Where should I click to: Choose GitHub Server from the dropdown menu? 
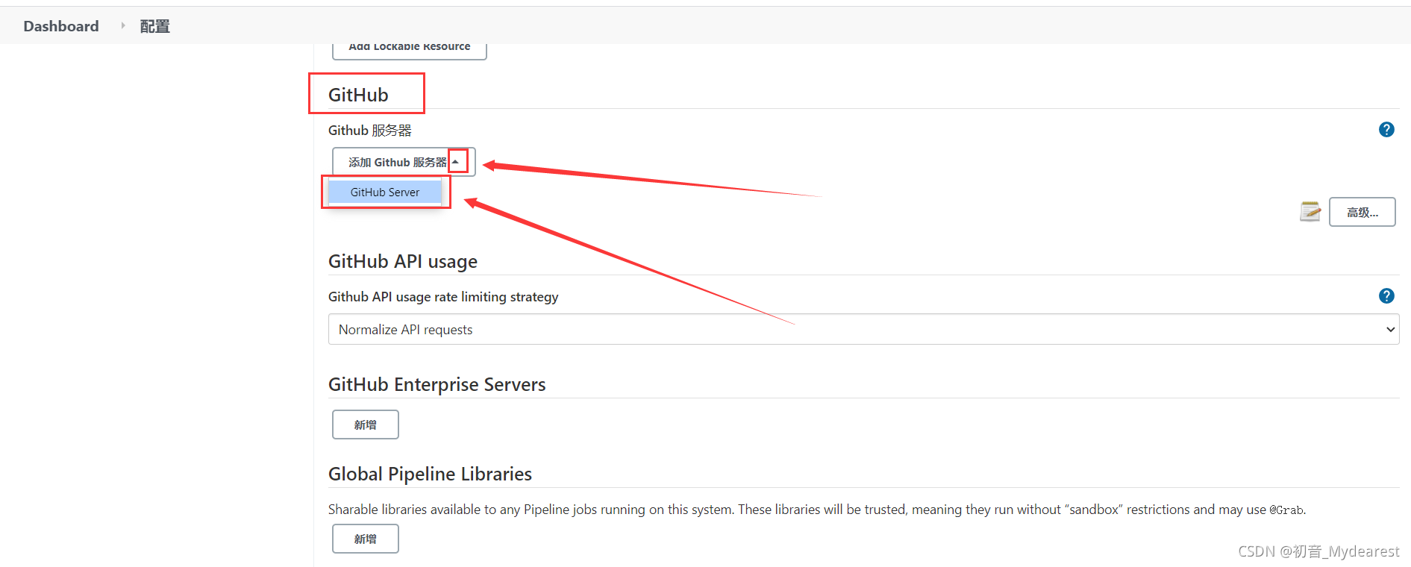(385, 192)
